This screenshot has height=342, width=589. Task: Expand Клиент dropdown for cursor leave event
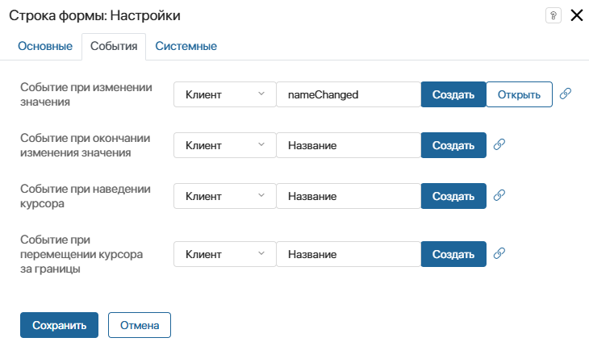(x=224, y=254)
